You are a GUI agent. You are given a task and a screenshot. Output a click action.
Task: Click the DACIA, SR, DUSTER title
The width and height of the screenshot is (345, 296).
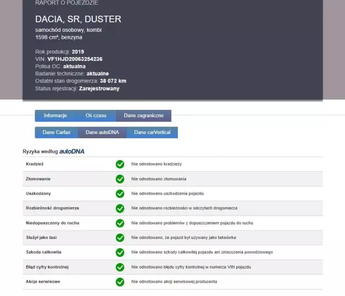click(x=78, y=19)
